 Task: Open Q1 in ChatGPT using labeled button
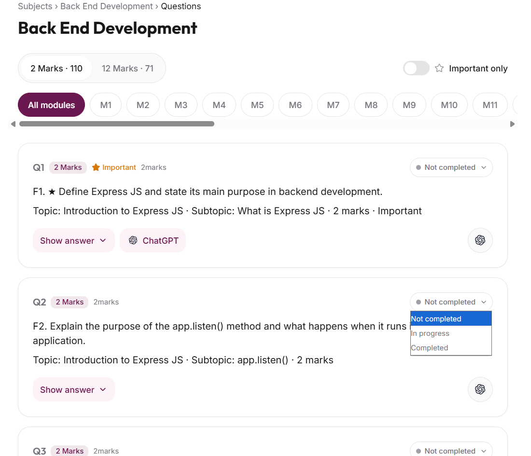[x=153, y=240]
